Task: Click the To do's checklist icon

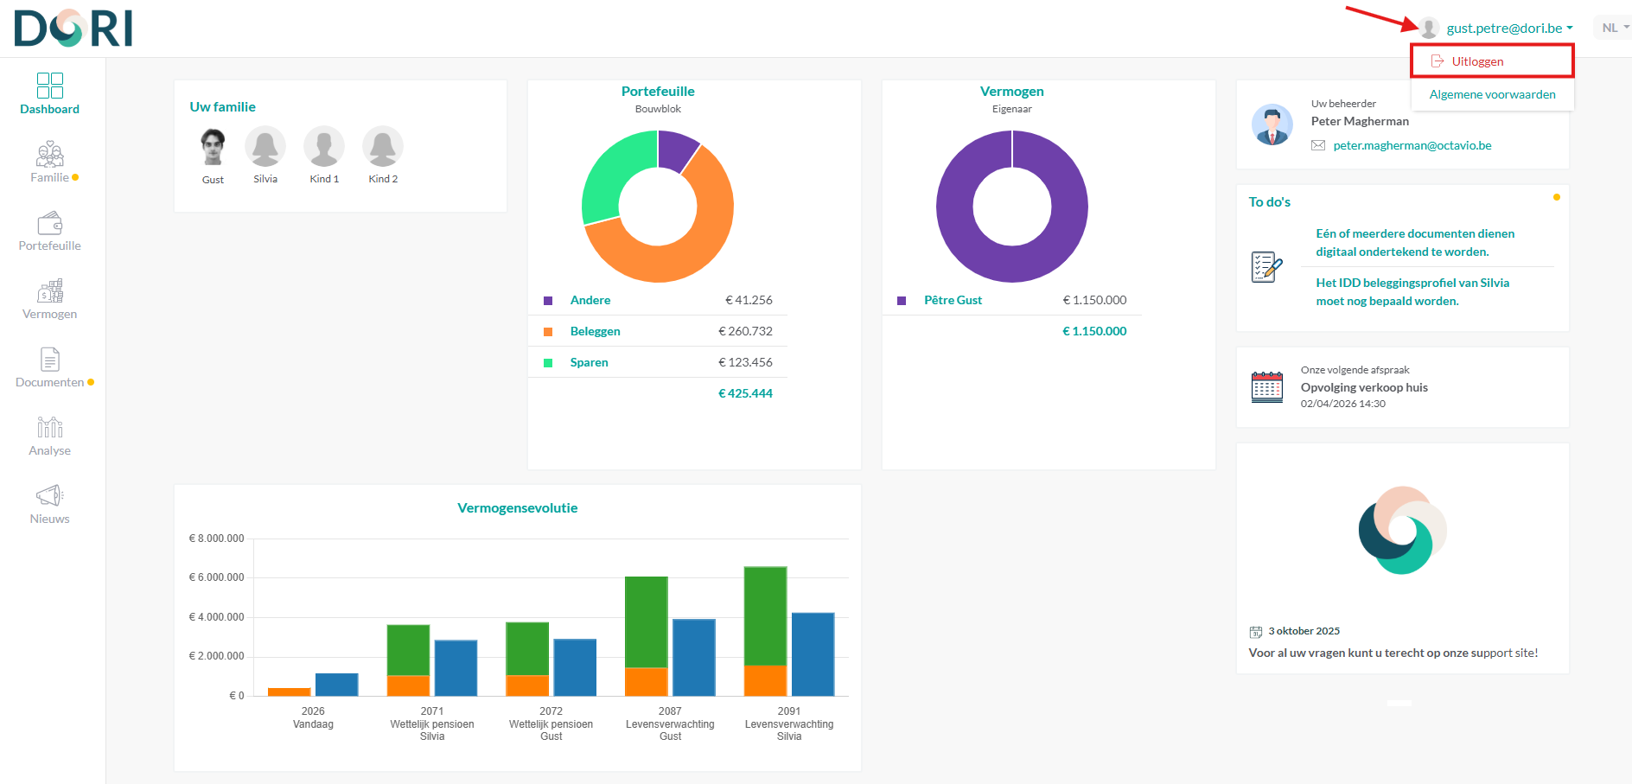Action: tap(1267, 267)
